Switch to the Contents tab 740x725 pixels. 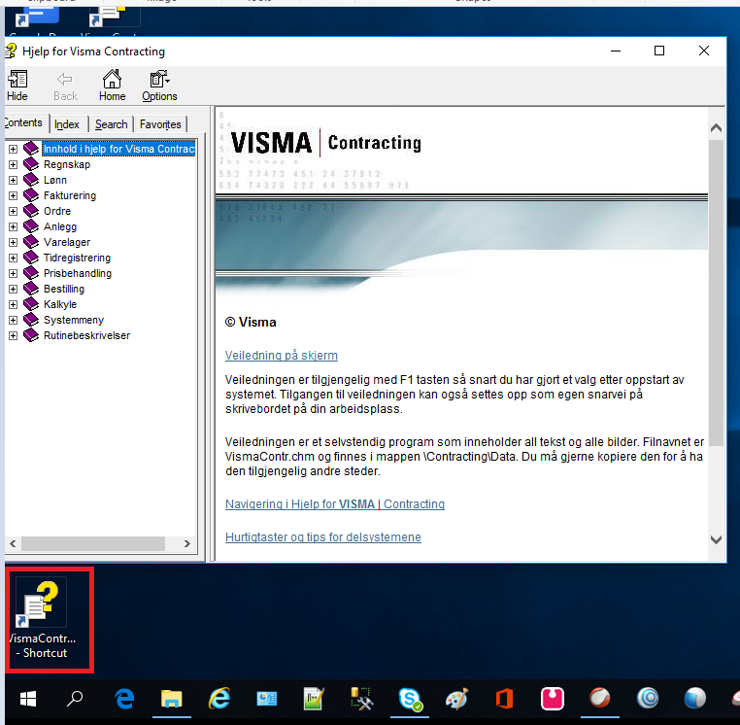[23, 122]
